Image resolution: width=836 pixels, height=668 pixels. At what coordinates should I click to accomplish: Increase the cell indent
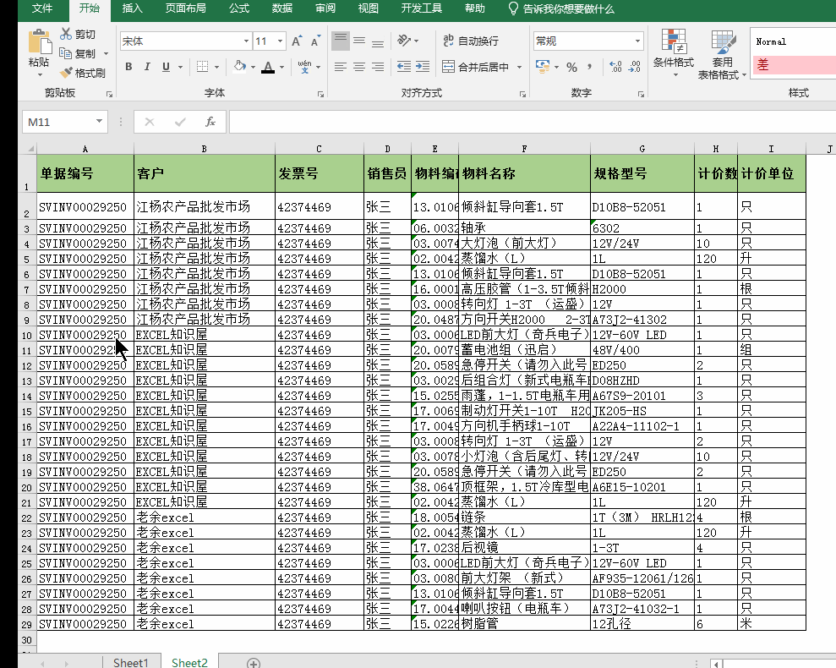[423, 67]
